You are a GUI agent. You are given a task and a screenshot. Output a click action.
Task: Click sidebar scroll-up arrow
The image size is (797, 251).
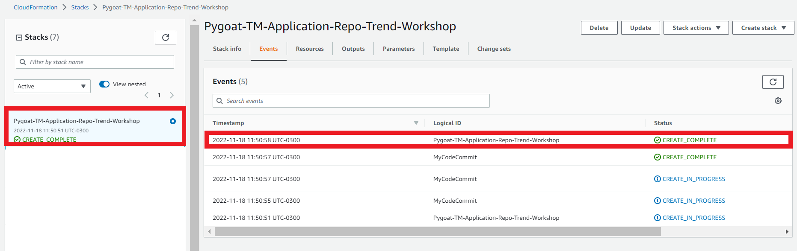tap(194, 20)
